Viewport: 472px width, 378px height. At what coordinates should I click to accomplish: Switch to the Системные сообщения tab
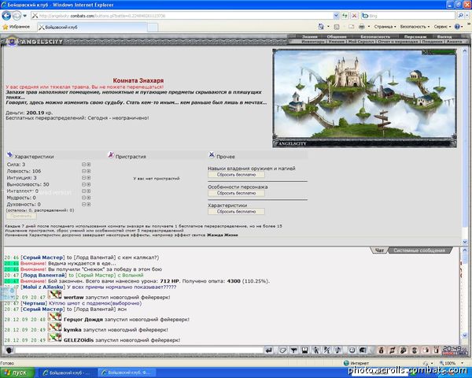[419, 250]
